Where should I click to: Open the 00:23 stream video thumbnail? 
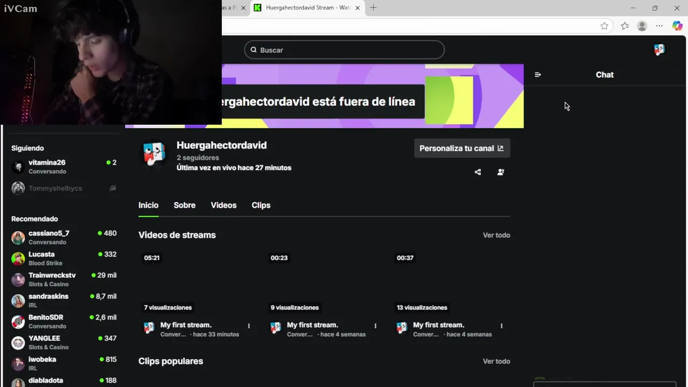[x=323, y=282]
